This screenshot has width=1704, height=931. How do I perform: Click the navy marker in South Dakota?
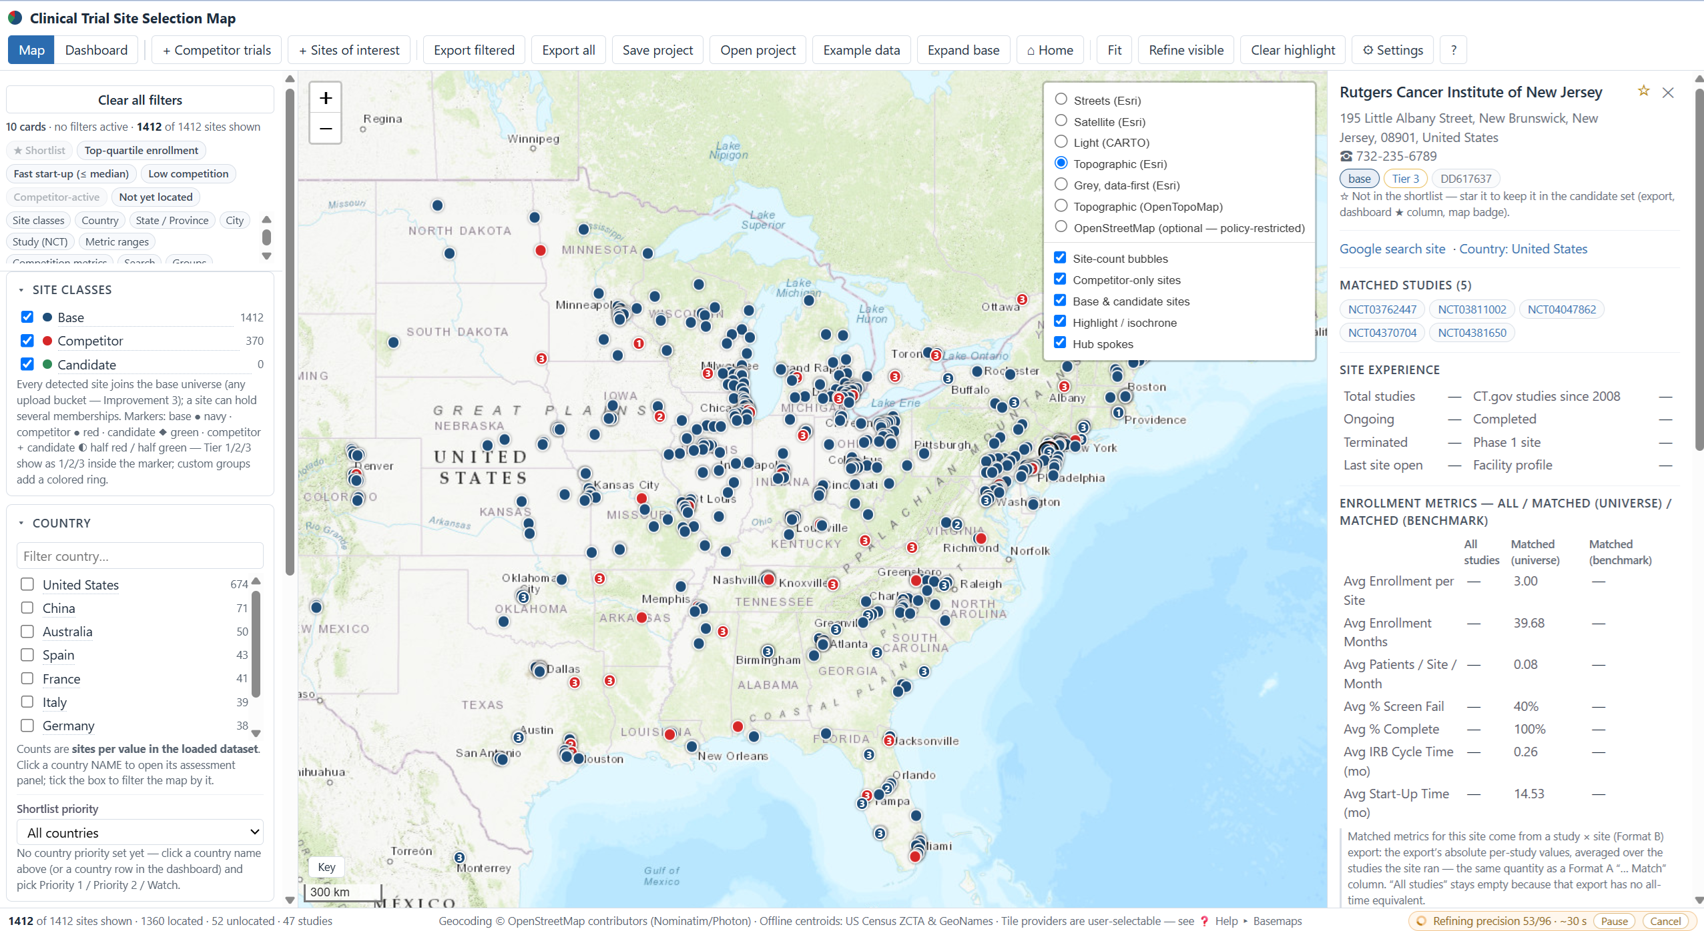(393, 342)
